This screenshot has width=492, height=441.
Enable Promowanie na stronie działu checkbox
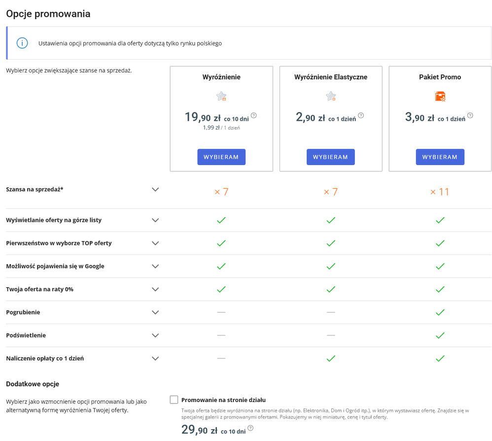click(x=174, y=400)
